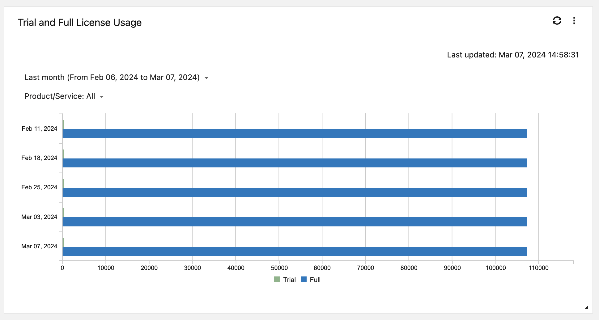The image size is (599, 320).
Task: Click the Mar 07, 2024 green Trial bar
Action: pos(63,242)
